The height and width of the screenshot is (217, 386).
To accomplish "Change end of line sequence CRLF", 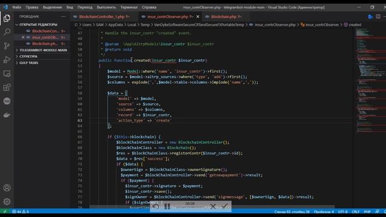I will tap(355, 212).
